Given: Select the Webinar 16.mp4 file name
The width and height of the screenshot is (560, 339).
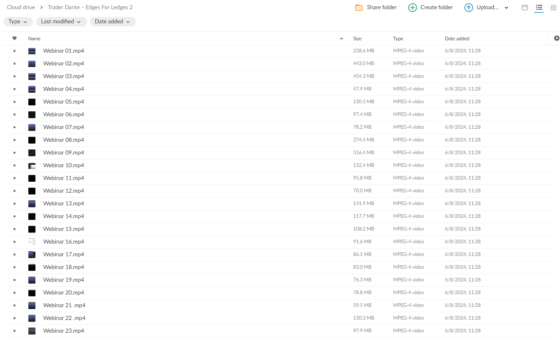Looking at the screenshot, I should [x=63, y=242].
